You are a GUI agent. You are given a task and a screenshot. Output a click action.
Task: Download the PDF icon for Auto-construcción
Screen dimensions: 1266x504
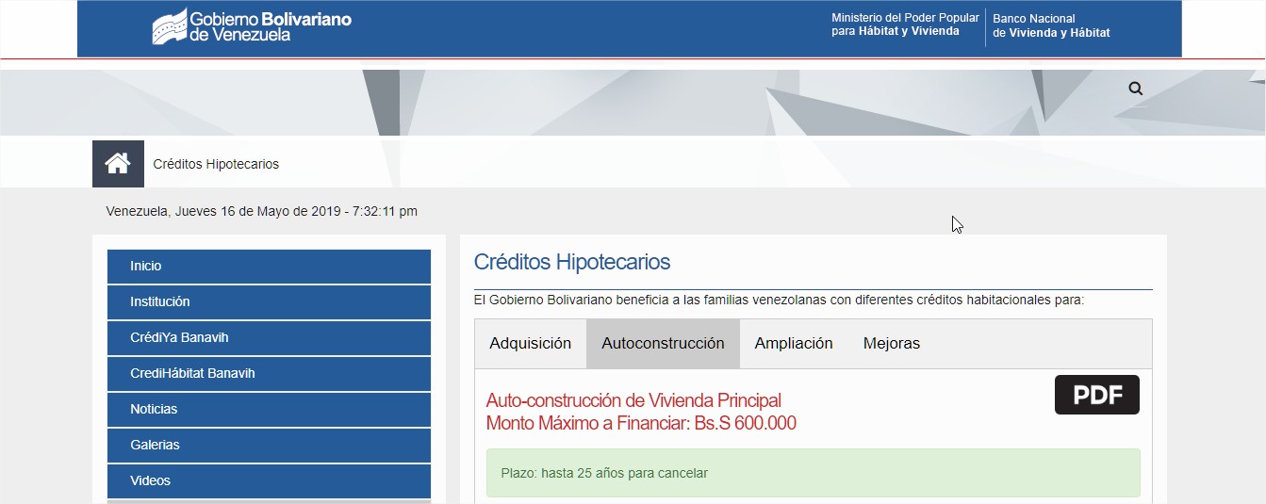(x=1096, y=395)
